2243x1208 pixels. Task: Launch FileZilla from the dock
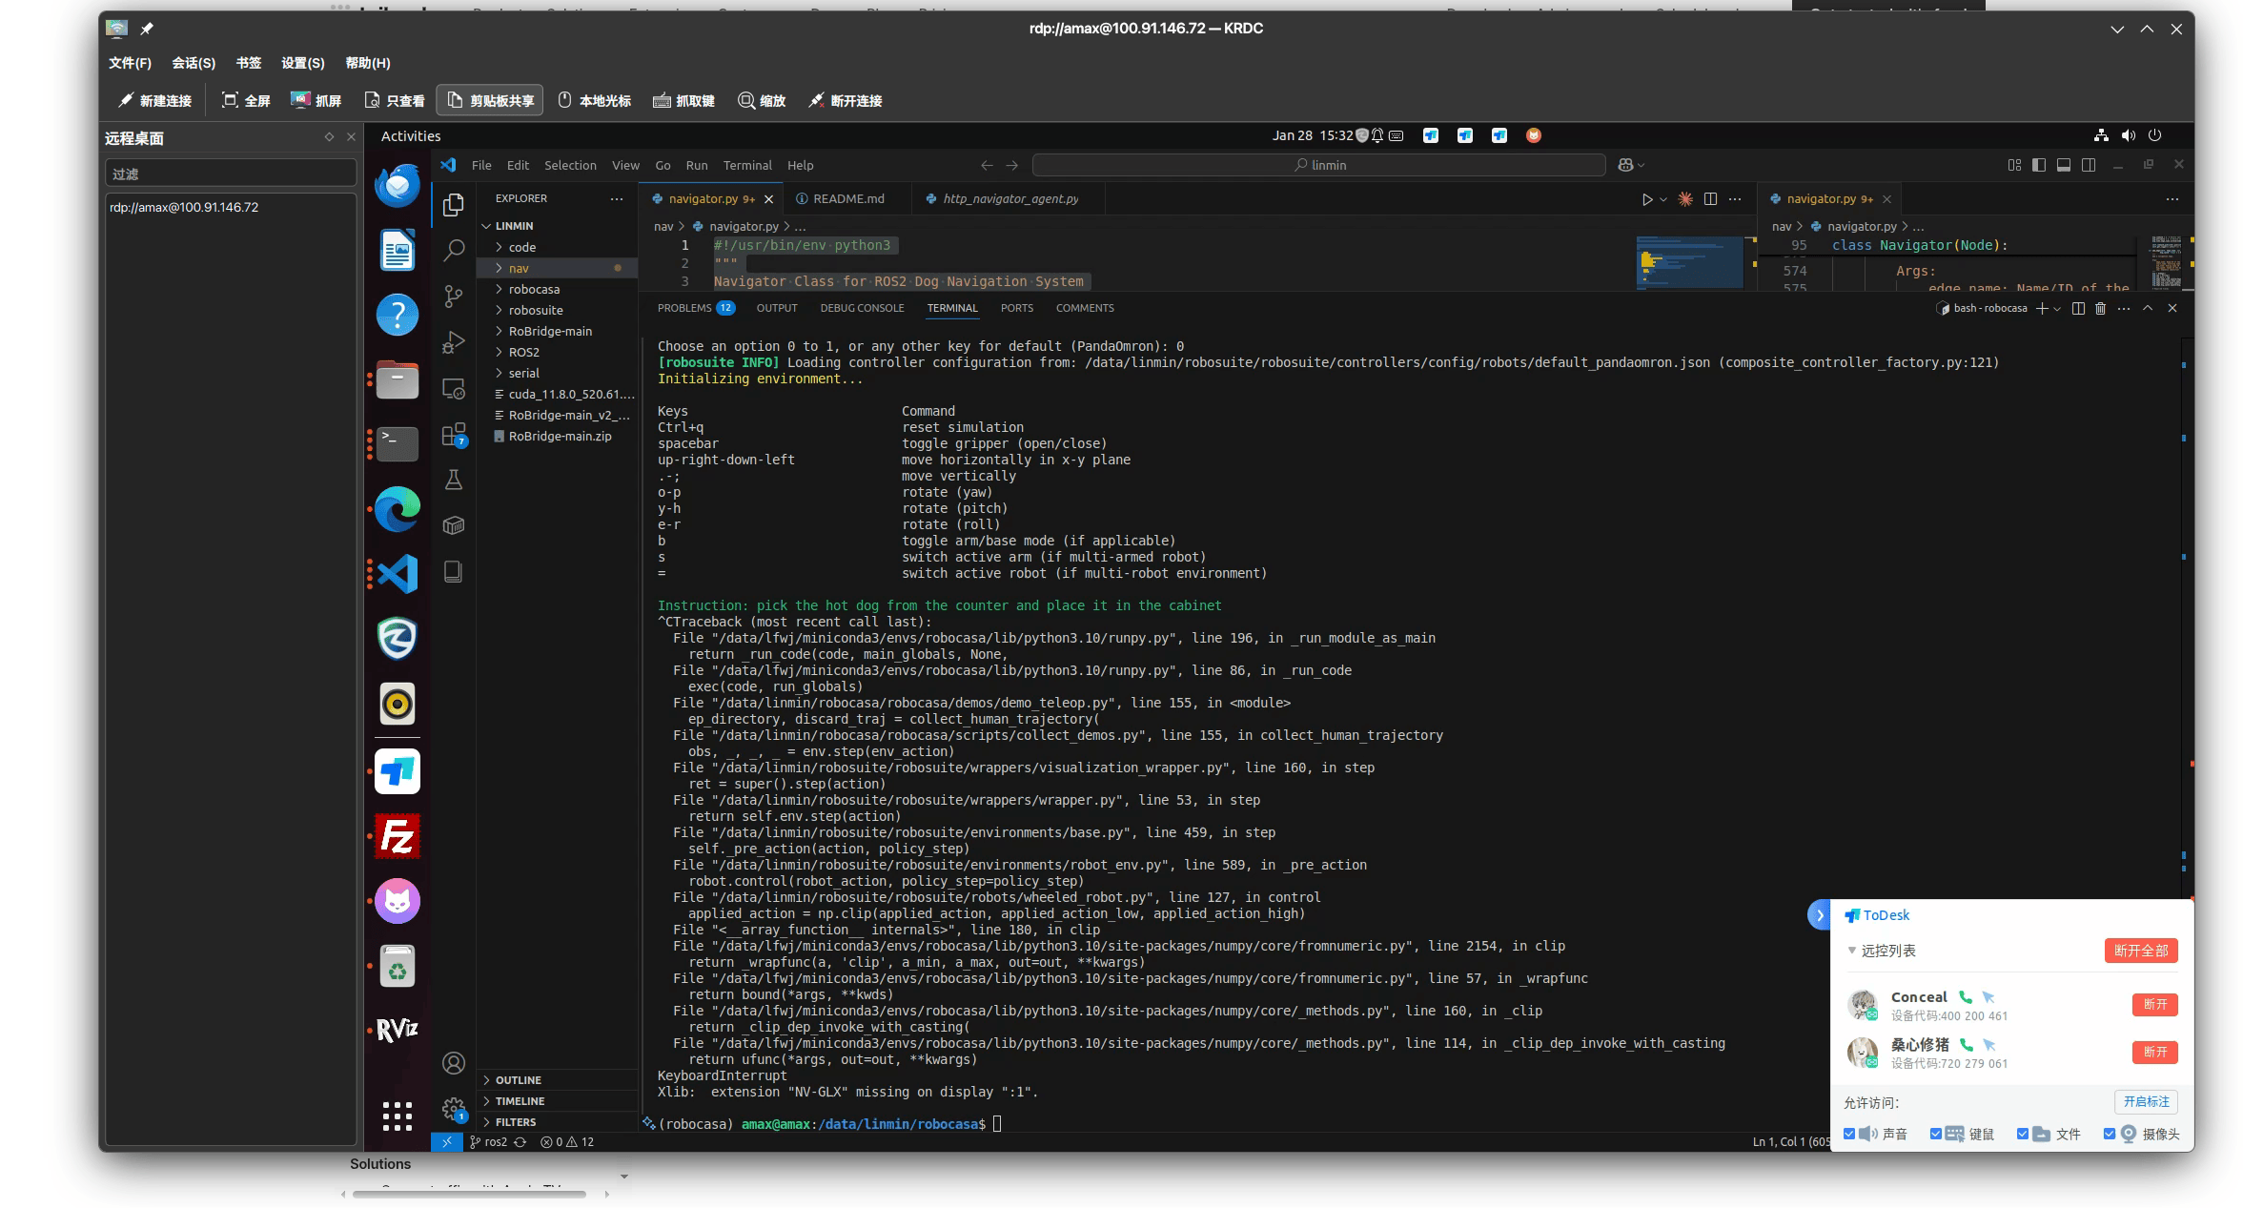coord(398,836)
